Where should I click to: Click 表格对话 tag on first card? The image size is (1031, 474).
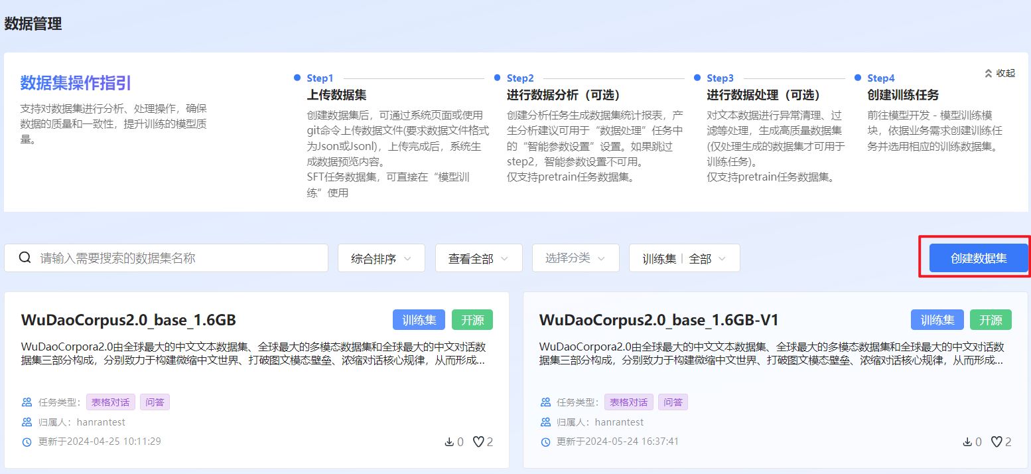pyautogui.click(x=111, y=402)
